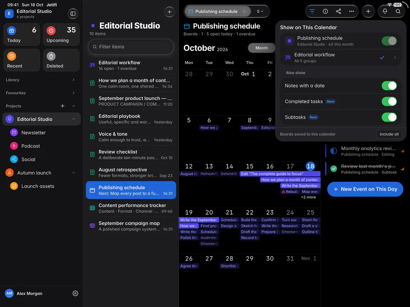Open Voice & tone note
Image resolution: width=410 pixels, height=307 pixels.
click(x=131, y=136)
